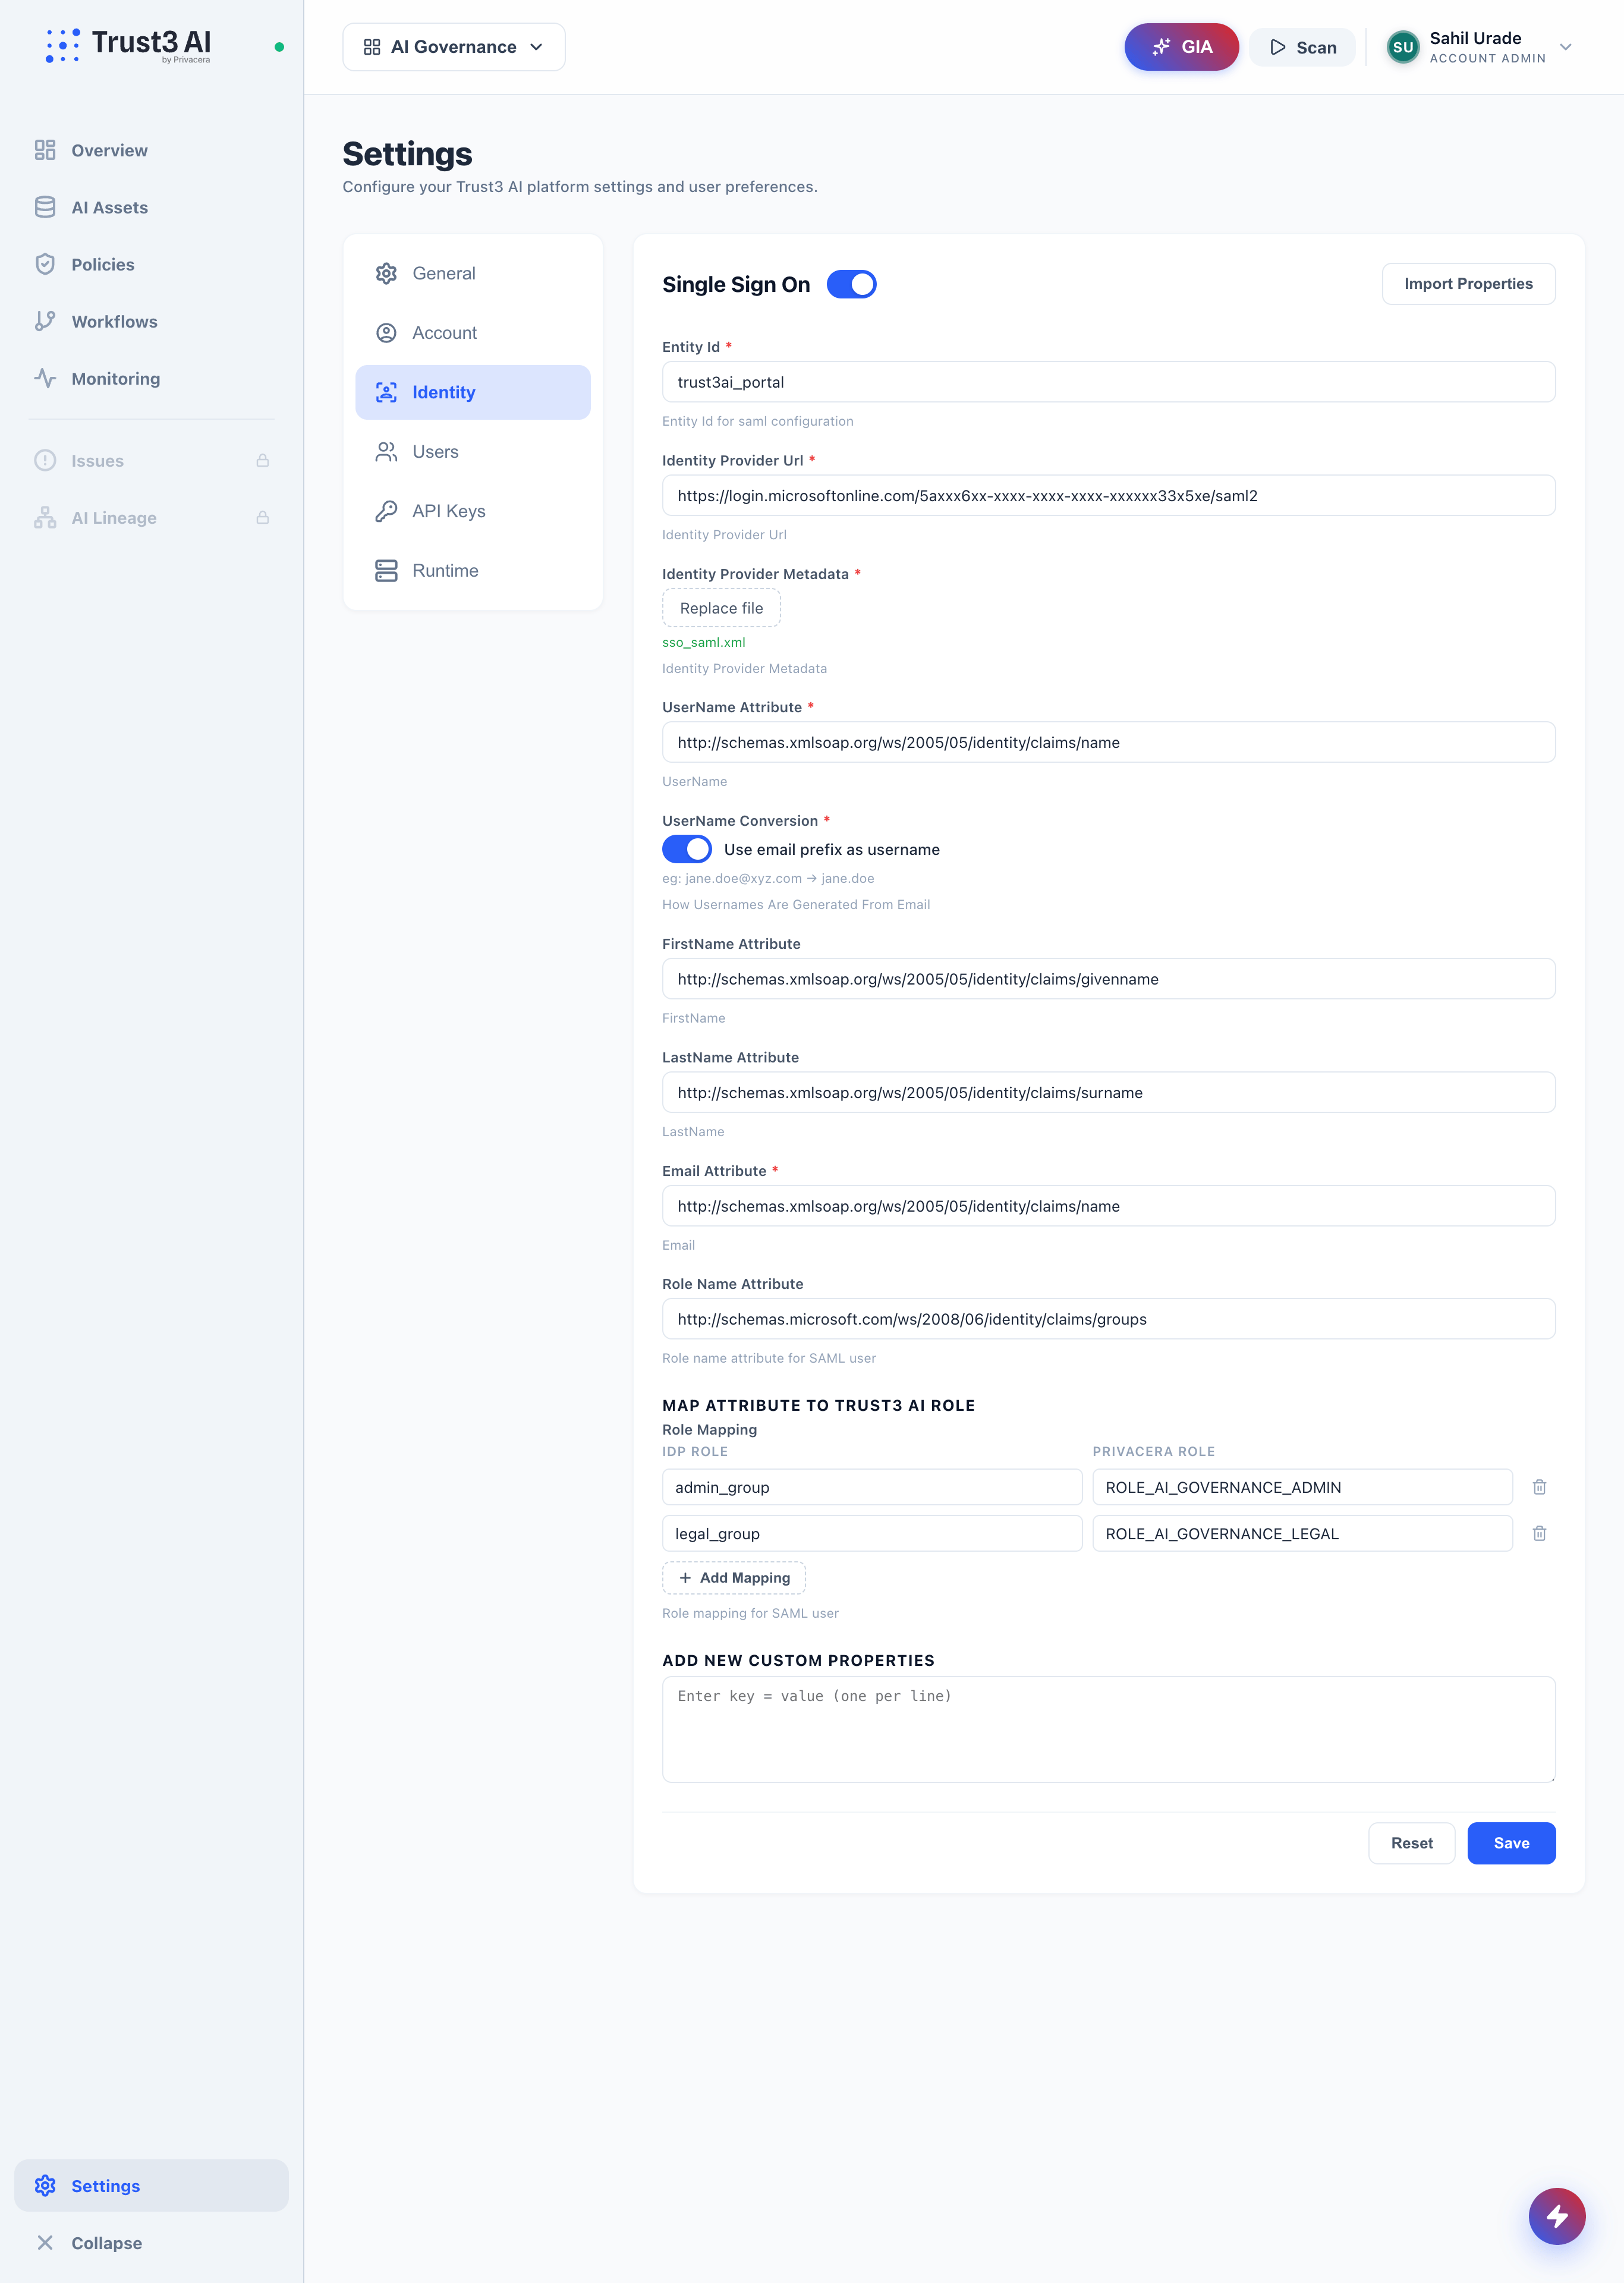
Task: Click the Replace file button
Action: 721,608
